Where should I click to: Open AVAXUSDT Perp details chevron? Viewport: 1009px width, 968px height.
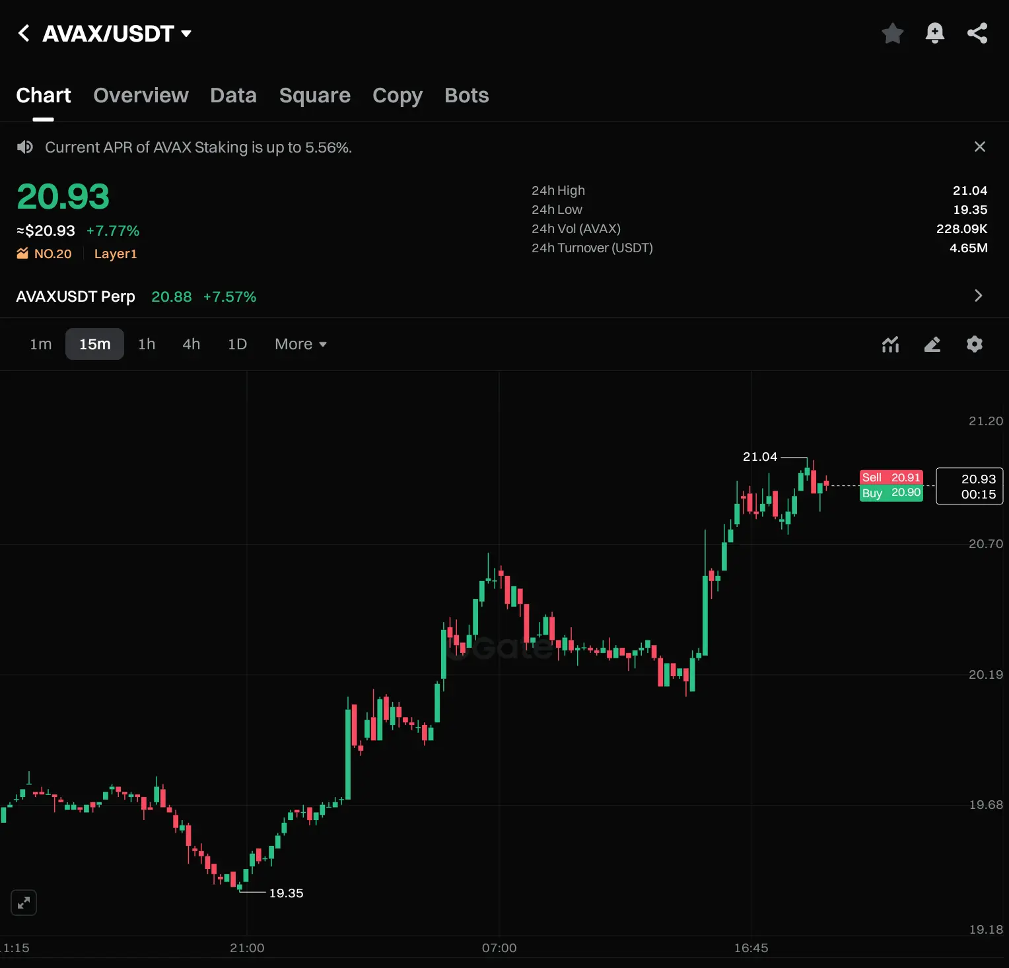(979, 296)
